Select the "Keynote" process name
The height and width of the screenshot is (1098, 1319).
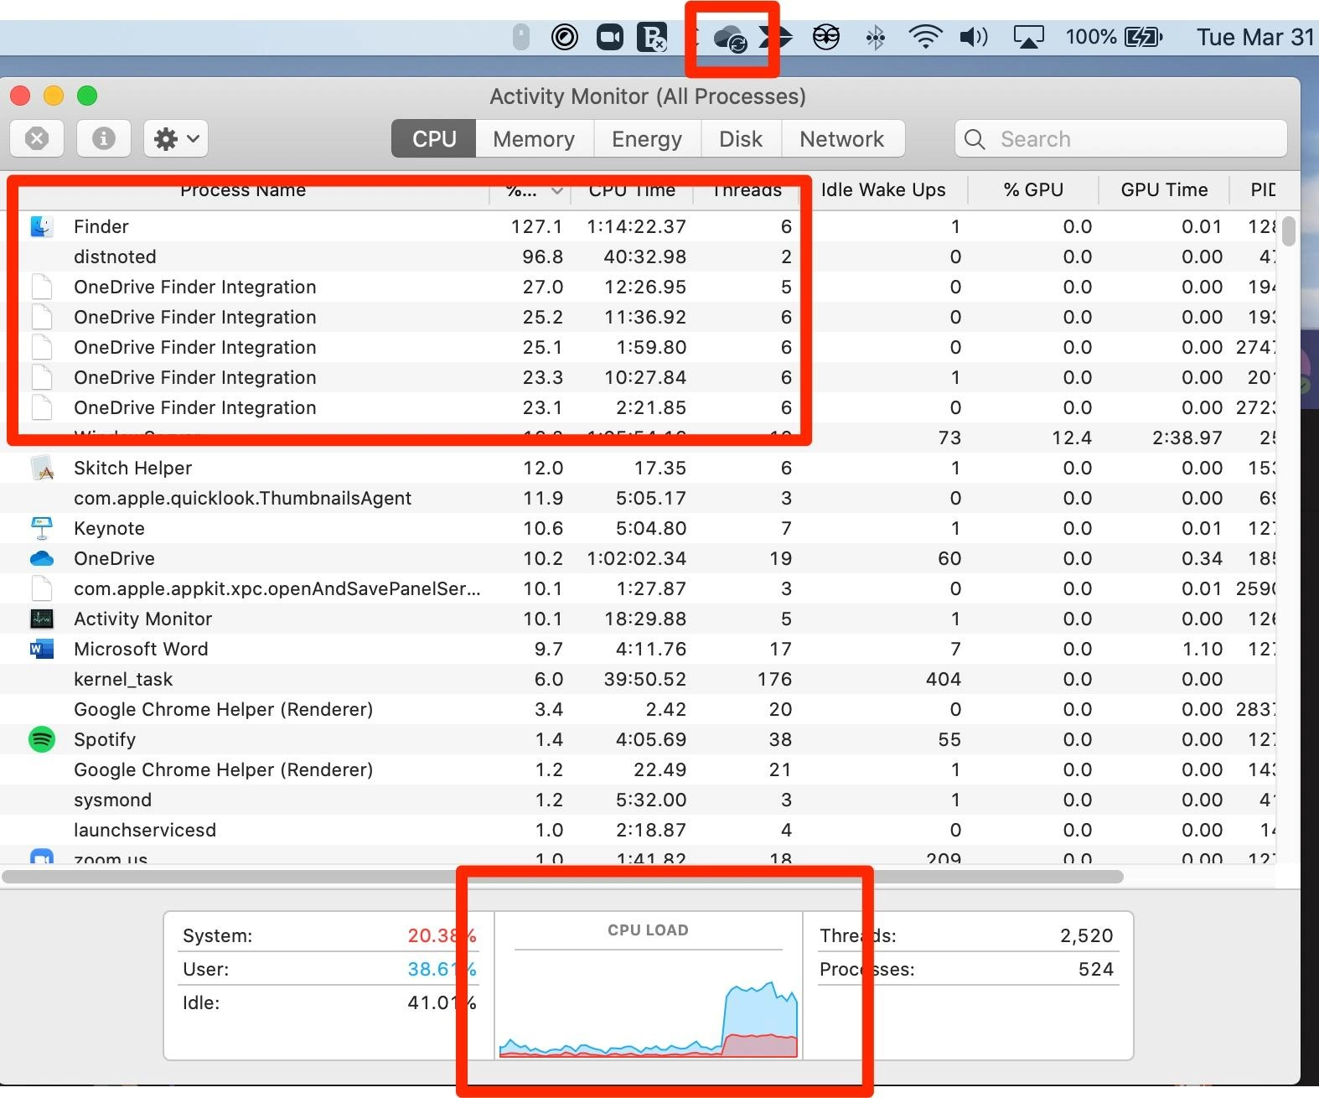[109, 528]
